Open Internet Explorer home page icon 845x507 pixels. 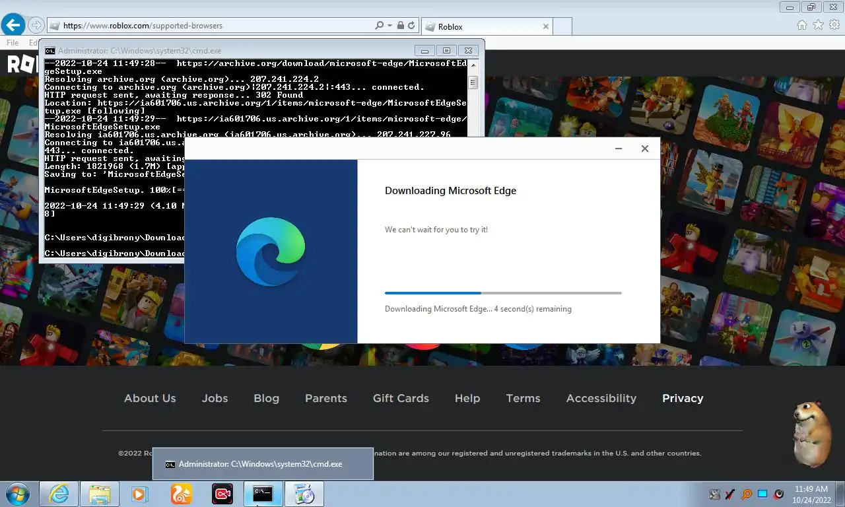tap(801, 25)
